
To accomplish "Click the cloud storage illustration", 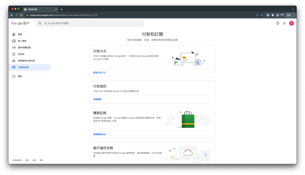I will pos(188,154).
